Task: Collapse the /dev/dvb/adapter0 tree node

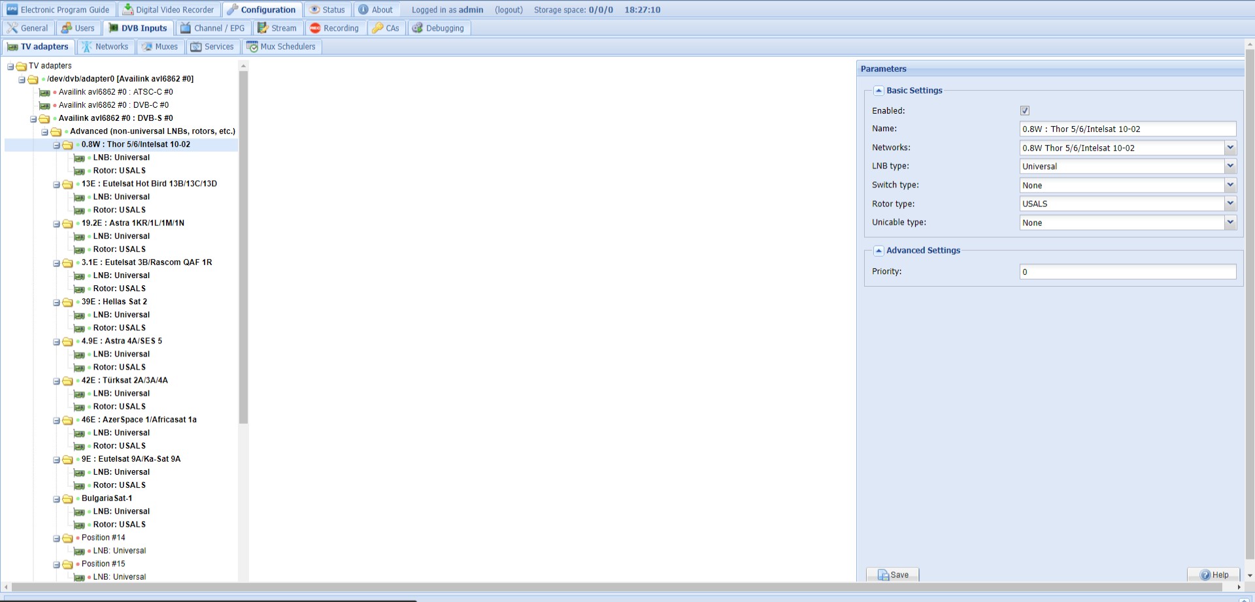Action: point(22,80)
